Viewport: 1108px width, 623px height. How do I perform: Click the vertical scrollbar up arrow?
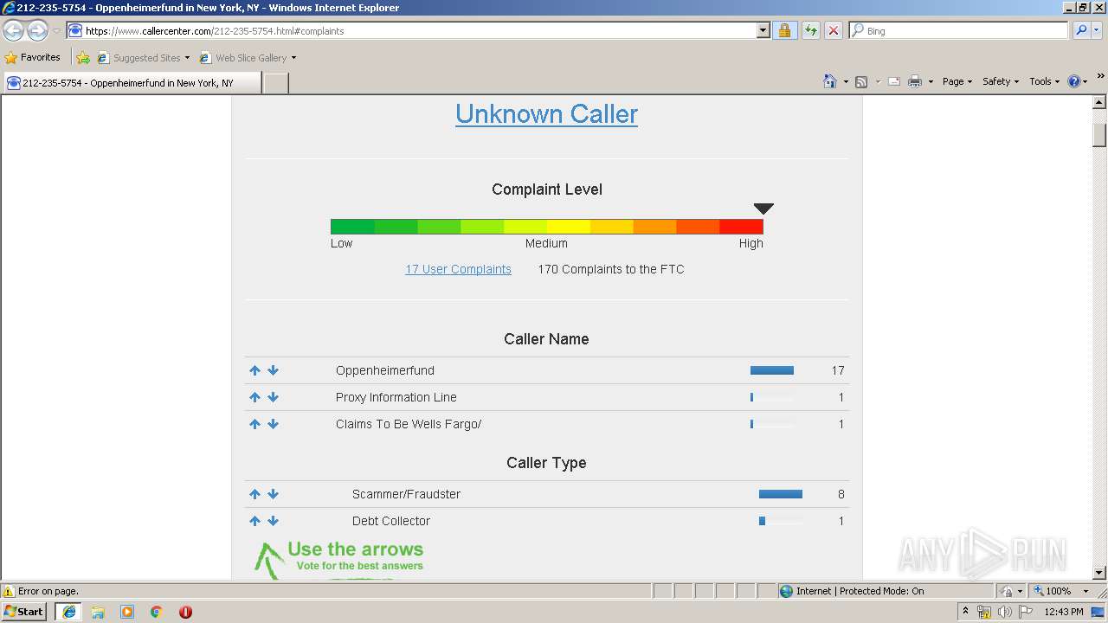[x=1099, y=102]
